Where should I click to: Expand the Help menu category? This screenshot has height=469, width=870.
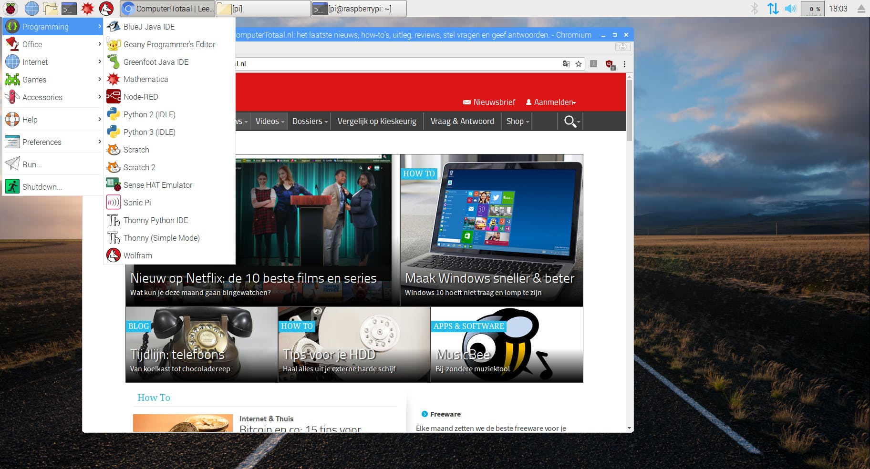coord(53,120)
